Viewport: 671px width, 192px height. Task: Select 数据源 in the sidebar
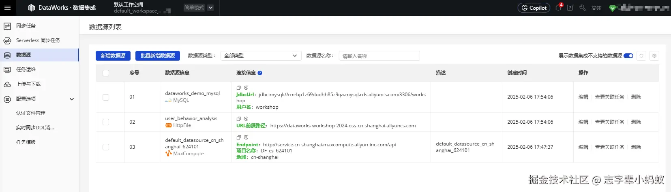click(x=24, y=55)
